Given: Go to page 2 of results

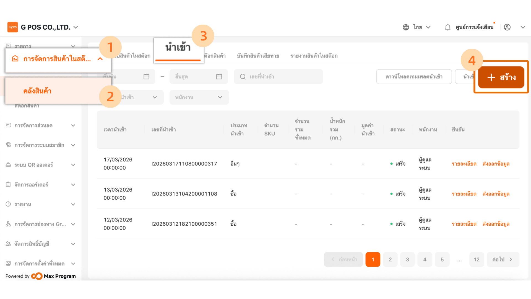Looking at the screenshot, I should [390, 260].
